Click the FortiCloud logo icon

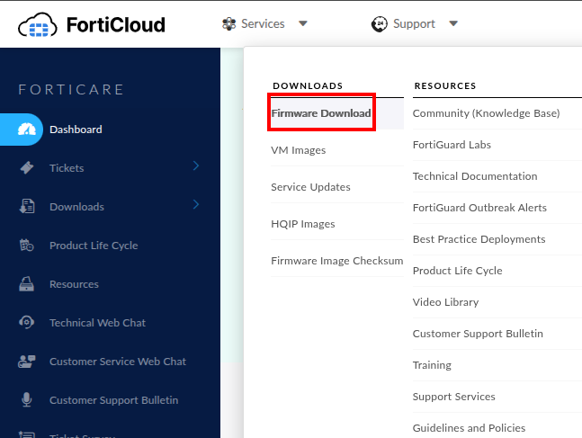click(37, 24)
